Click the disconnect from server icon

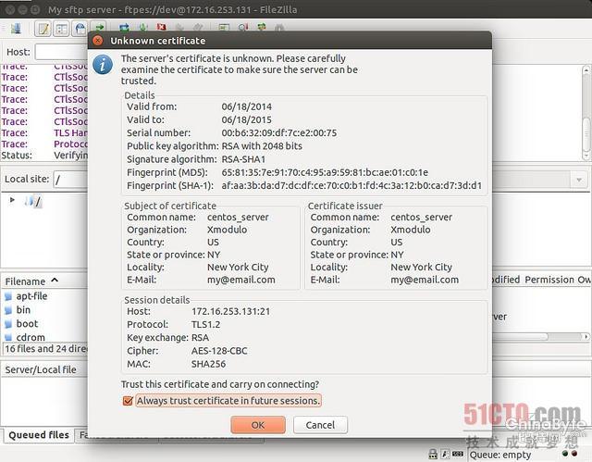(x=179, y=27)
